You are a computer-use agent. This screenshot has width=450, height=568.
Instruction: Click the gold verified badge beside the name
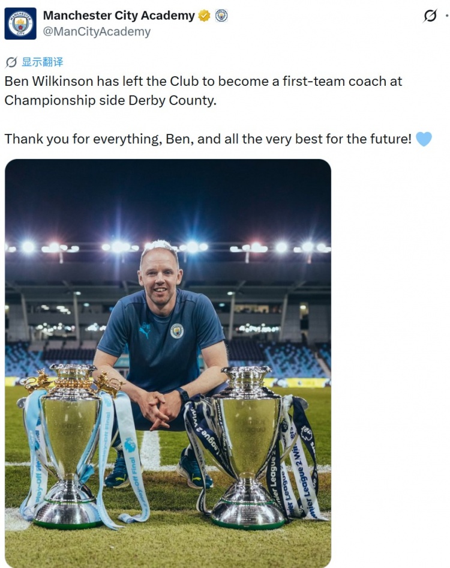click(x=205, y=16)
